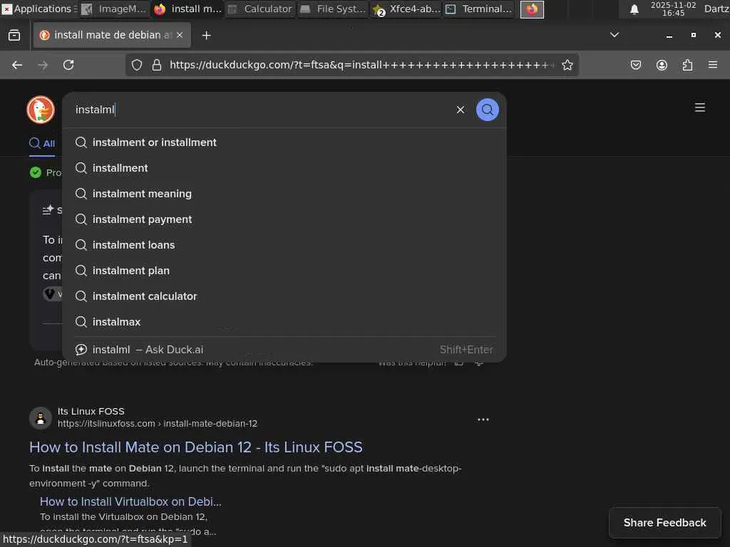This screenshot has width=730, height=547.
Task: Open DuckDuckGo page hamburger menu
Action: click(699, 108)
